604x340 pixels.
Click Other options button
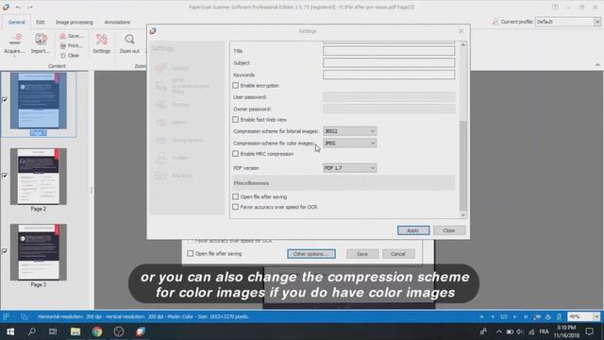point(311,254)
